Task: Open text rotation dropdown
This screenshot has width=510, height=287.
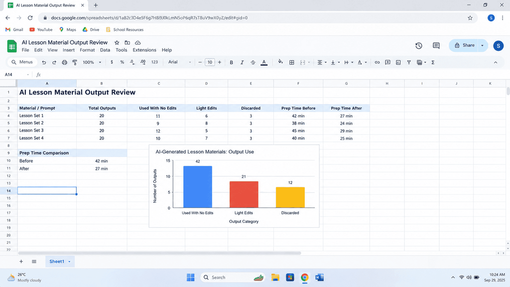Action: [x=362, y=62]
